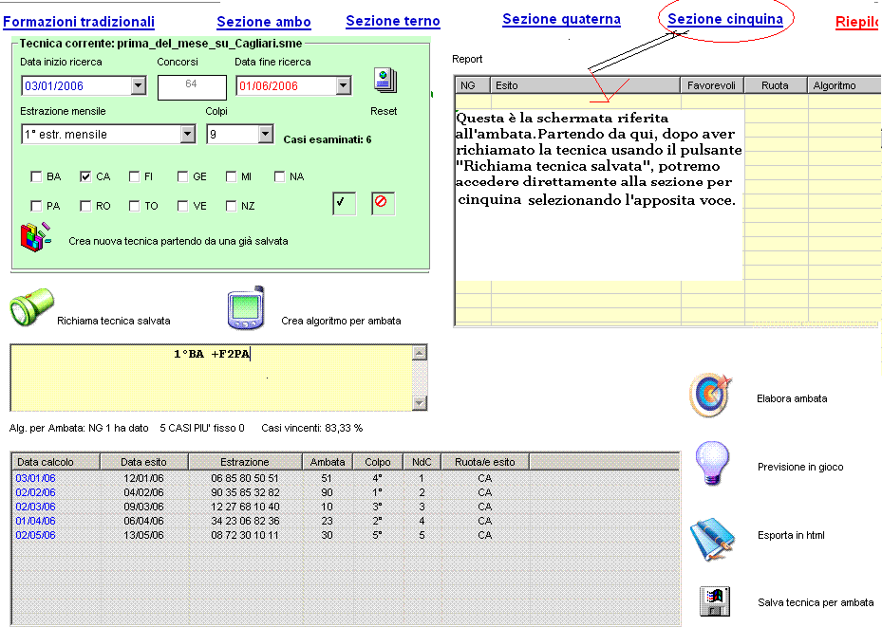This screenshot has width=882, height=627.
Task: Click the flashlight Richiama tecnica salvata icon
Action: pyautogui.click(x=32, y=306)
